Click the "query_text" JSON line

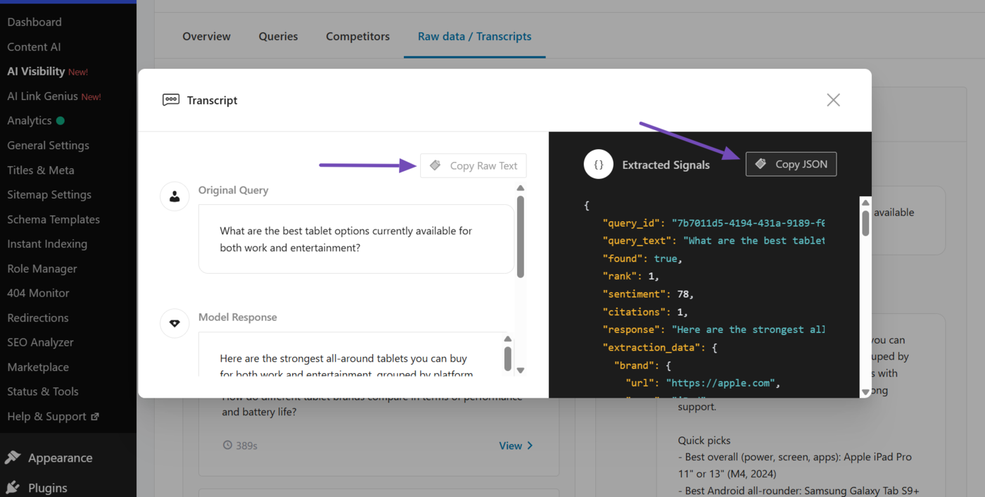click(x=713, y=241)
